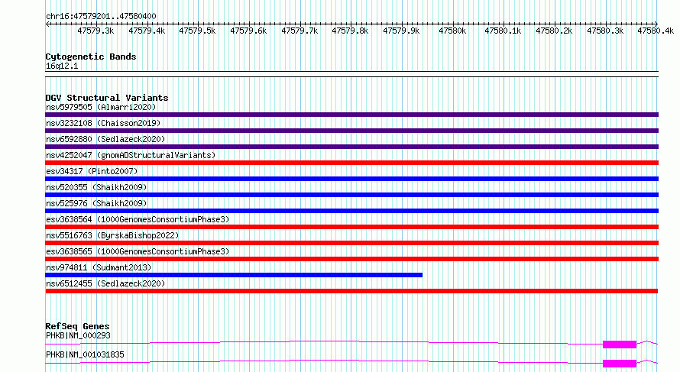Open esv3638565 (1000GenomesConsortiumPhase3) label
The height and width of the screenshot is (372, 680).
pyautogui.click(x=138, y=251)
